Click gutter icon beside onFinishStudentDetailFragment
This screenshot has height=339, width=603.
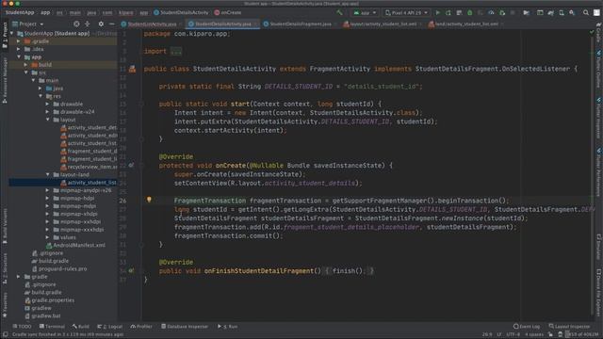point(131,270)
